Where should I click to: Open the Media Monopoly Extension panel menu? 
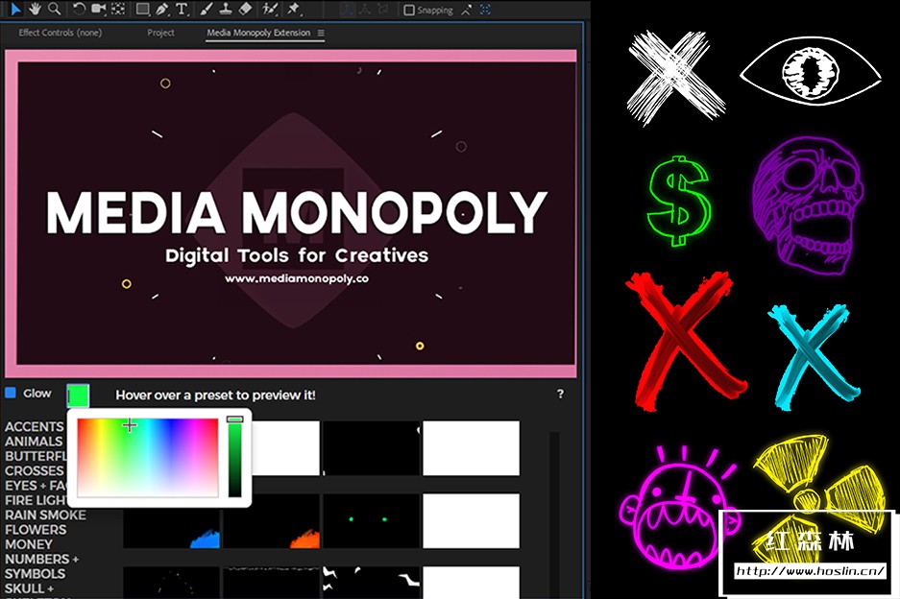[321, 34]
